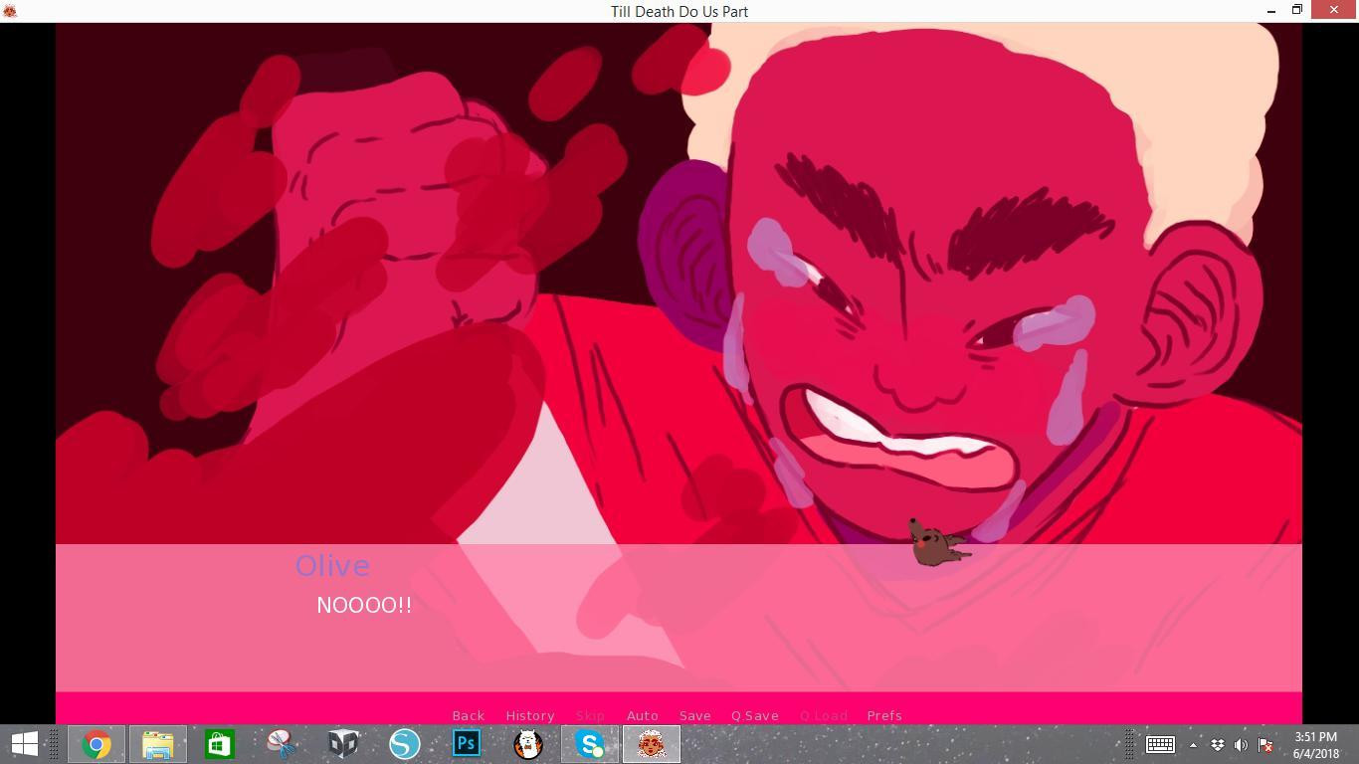Click the small dog sprite
1359x764 pixels.
tap(938, 543)
